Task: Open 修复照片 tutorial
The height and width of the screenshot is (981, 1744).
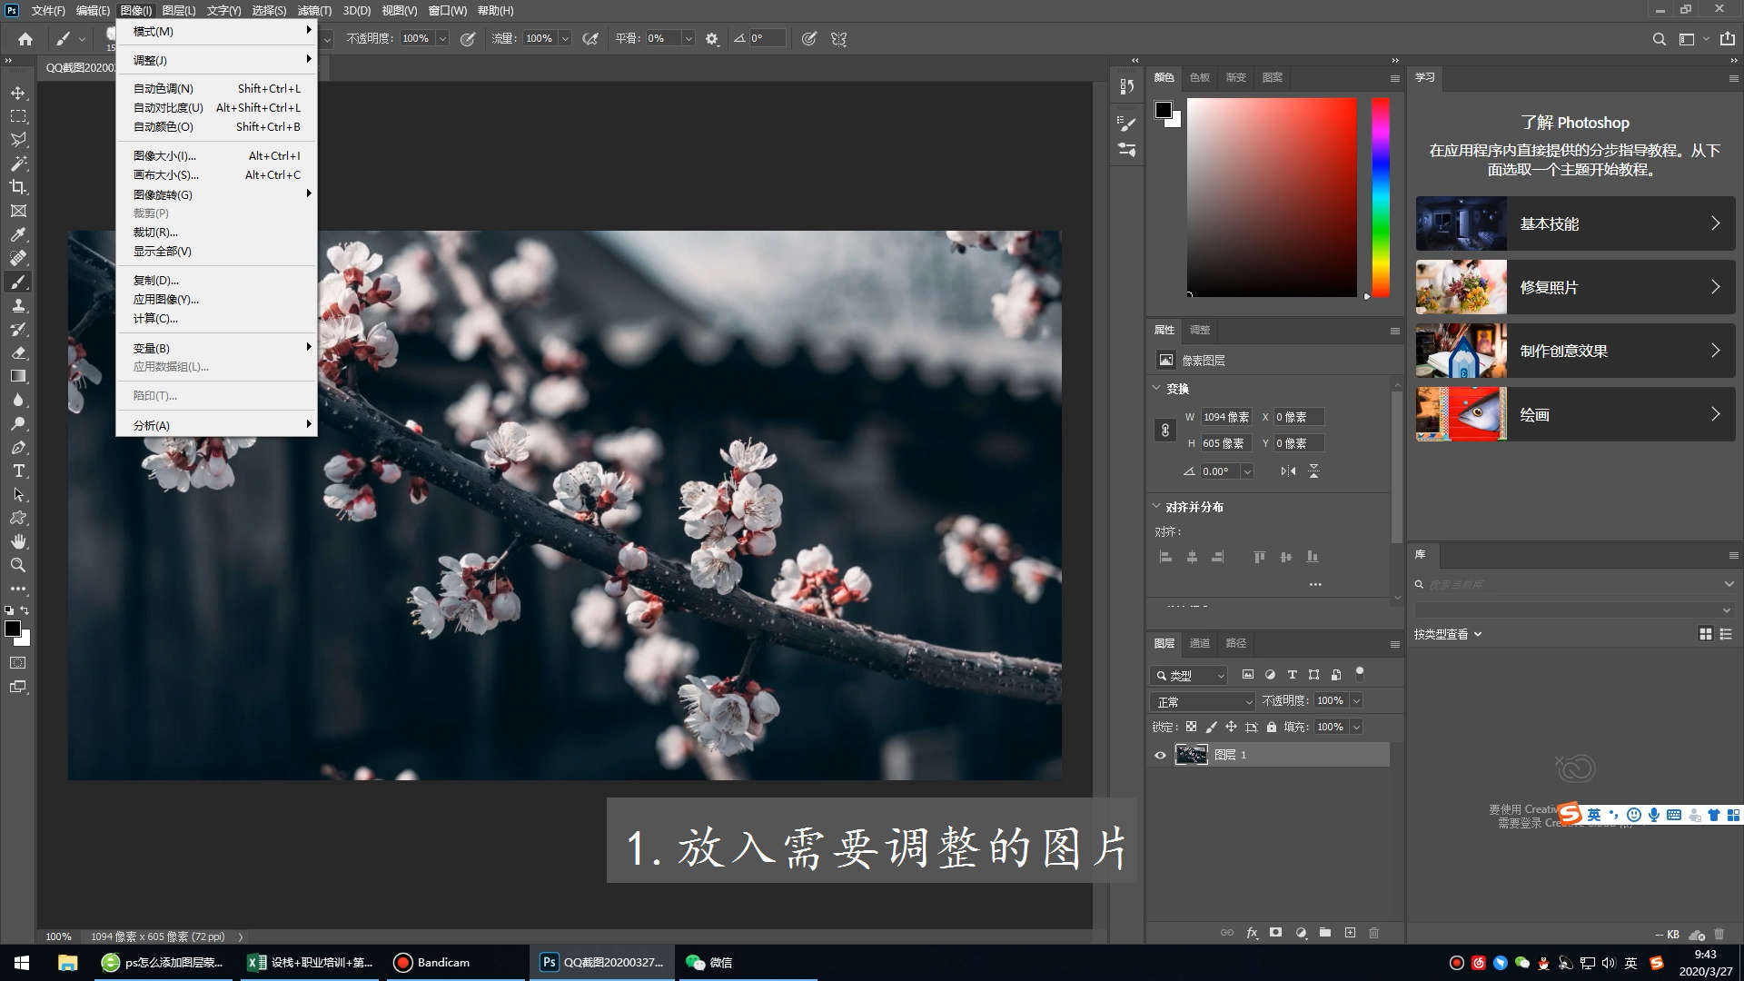Action: 1575,287
